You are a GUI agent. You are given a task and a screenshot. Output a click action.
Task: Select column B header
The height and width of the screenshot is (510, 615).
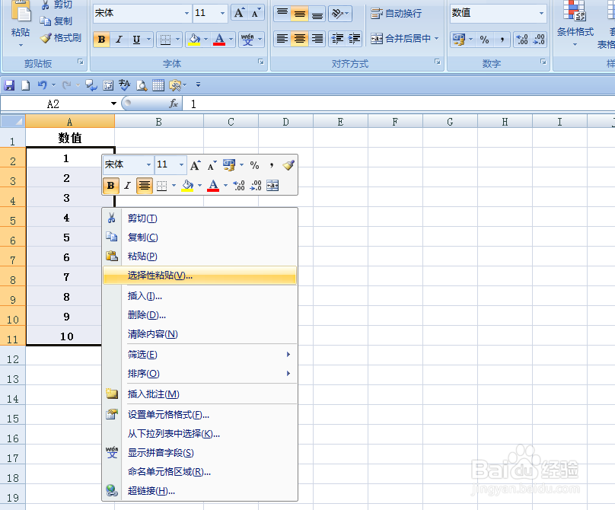pos(159,122)
